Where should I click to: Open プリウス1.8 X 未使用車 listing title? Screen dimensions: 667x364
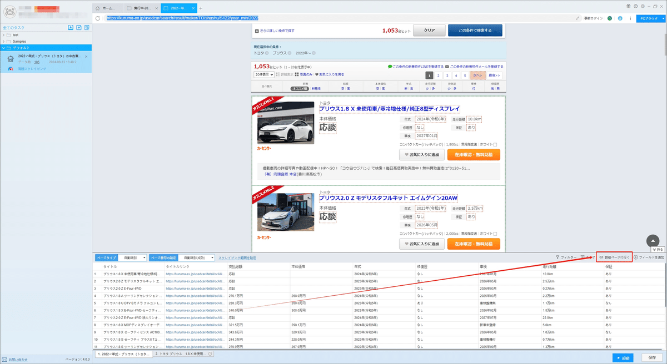tap(389, 108)
